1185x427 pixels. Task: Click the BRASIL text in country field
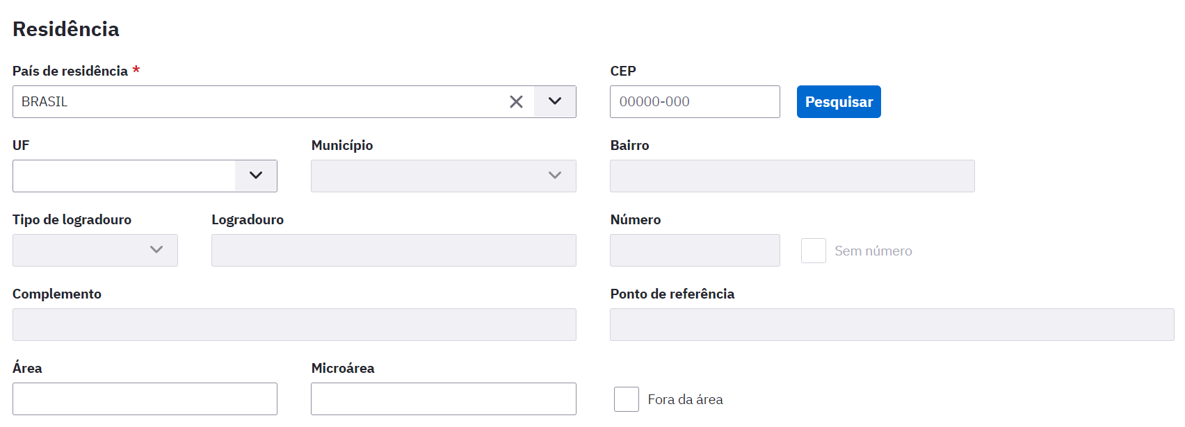(x=45, y=101)
